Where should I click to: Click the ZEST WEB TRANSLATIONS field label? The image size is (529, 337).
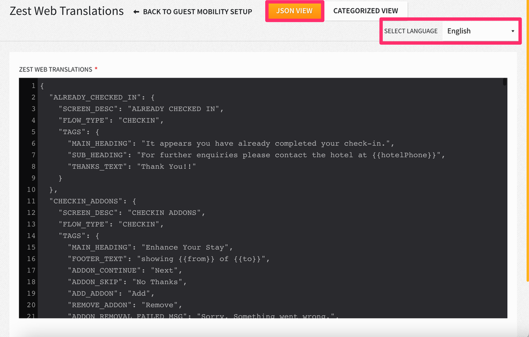[x=56, y=70]
